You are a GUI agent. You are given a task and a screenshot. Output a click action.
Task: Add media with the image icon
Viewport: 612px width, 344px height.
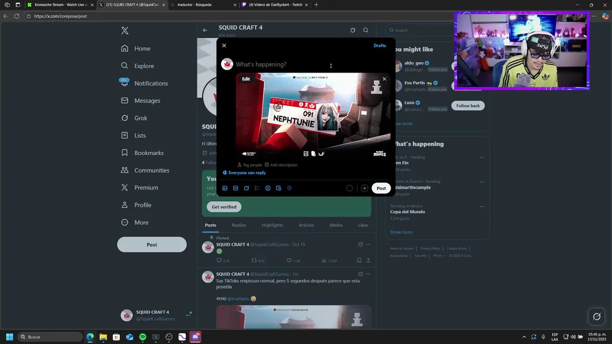225,188
